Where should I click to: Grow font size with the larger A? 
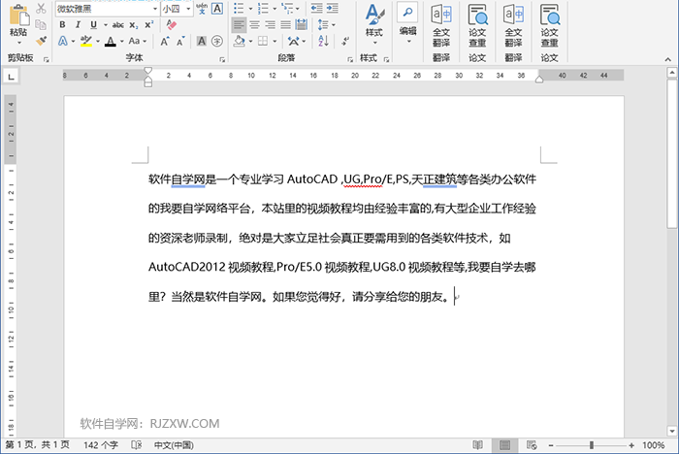pyautogui.click(x=165, y=41)
